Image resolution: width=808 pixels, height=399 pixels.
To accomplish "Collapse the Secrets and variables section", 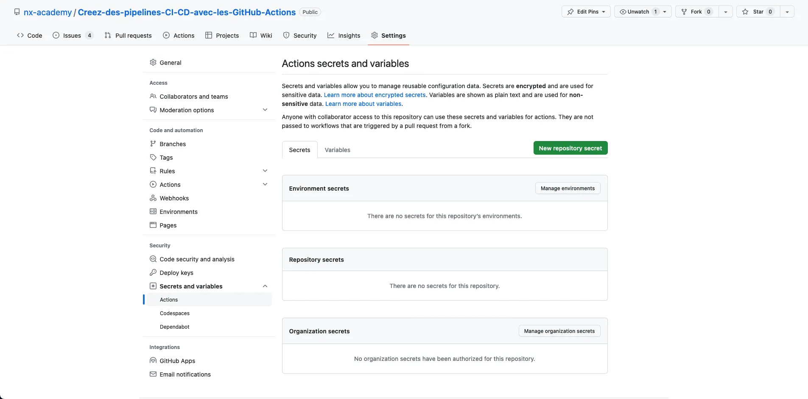I will [x=265, y=286].
